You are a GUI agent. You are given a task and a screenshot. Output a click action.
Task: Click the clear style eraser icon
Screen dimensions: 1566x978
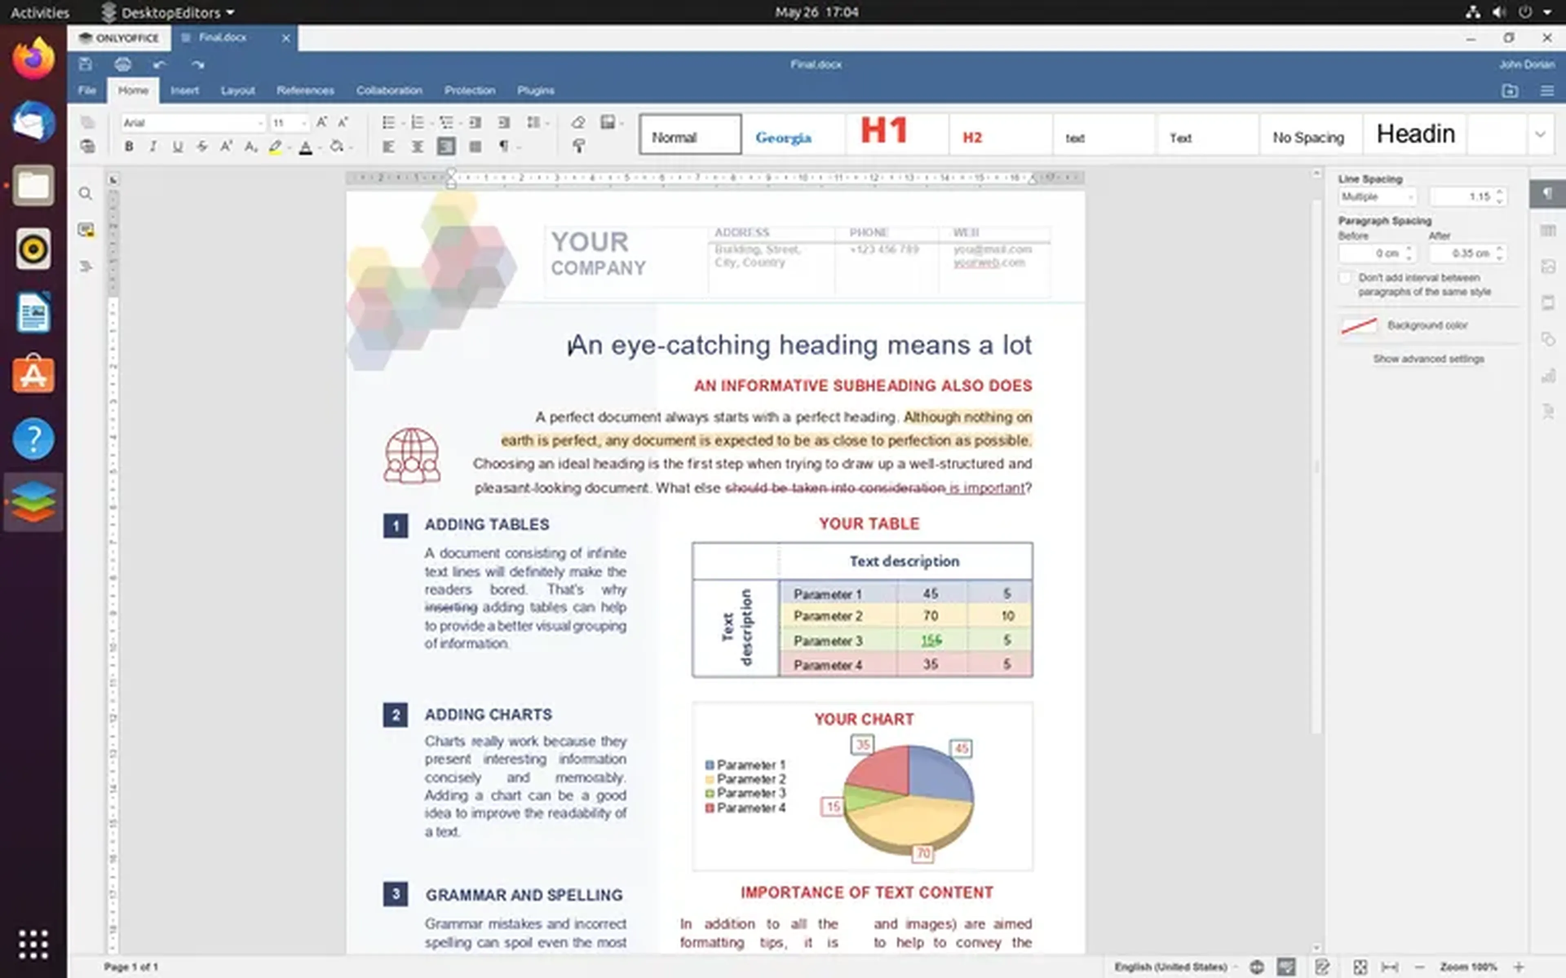(x=578, y=122)
